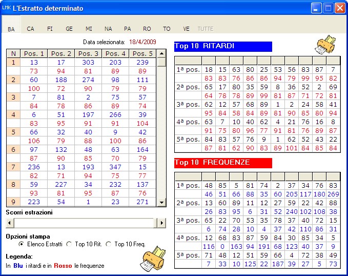Select the NA tab
The image size is (348, 276).
tap(108, 29)
